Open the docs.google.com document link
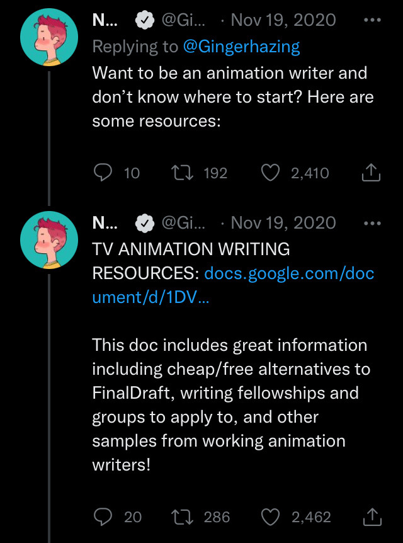The image size is (403, 543). (288, 274)
